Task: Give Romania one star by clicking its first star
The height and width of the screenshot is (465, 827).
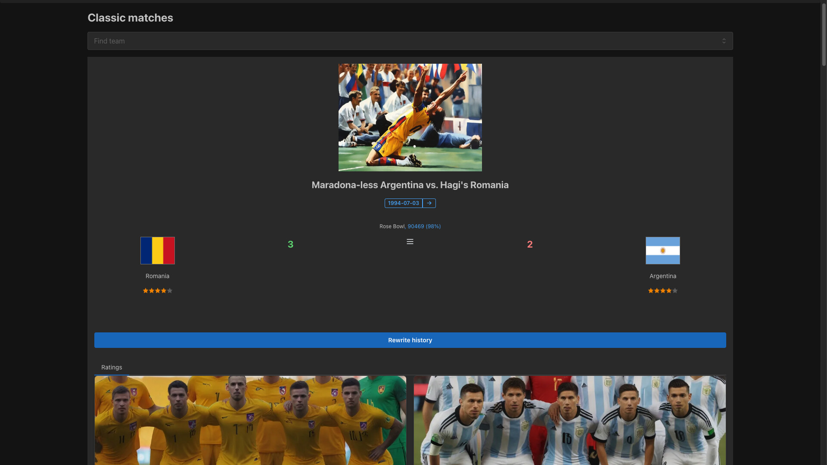Action: (x=145, y=291)
